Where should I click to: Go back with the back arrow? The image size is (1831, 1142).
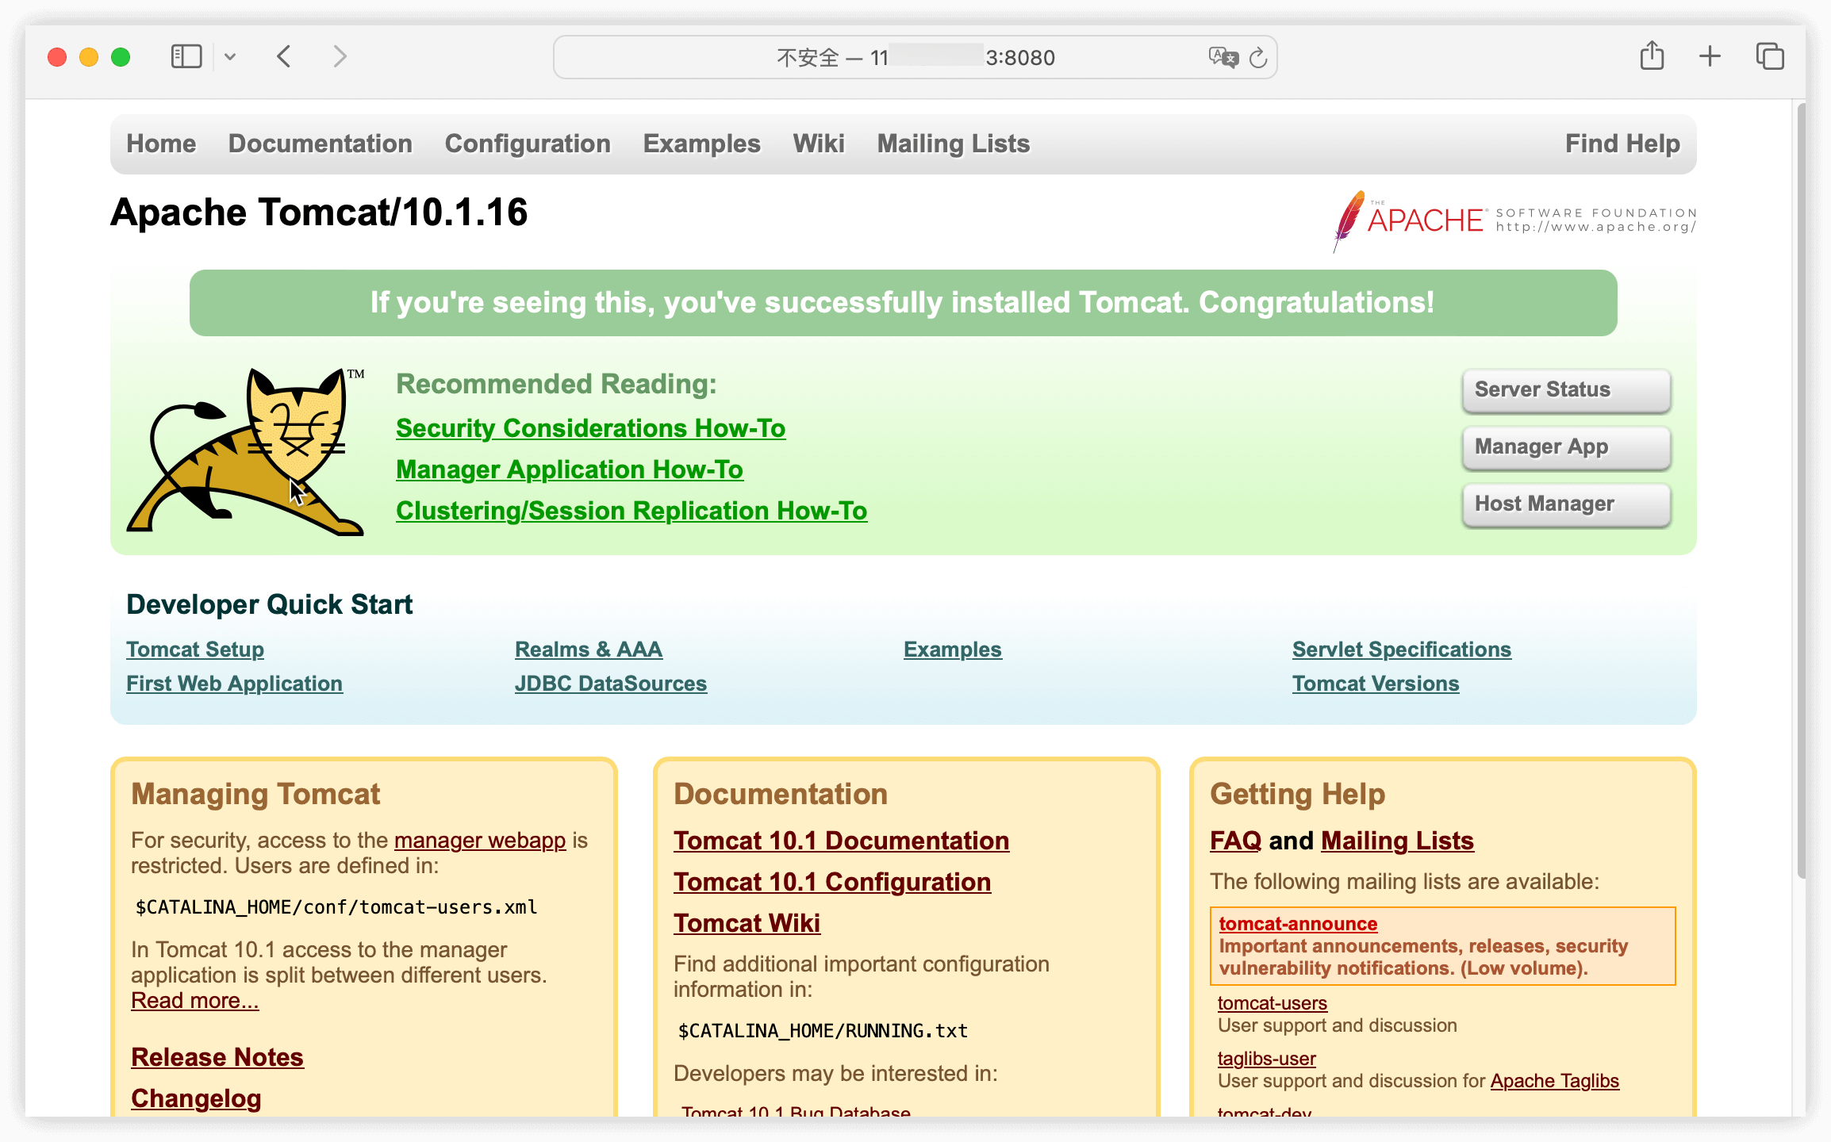[284, 56]
